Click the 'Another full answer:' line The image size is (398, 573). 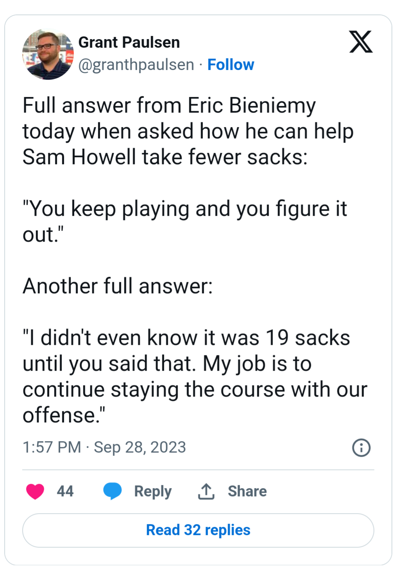(118, 286)
